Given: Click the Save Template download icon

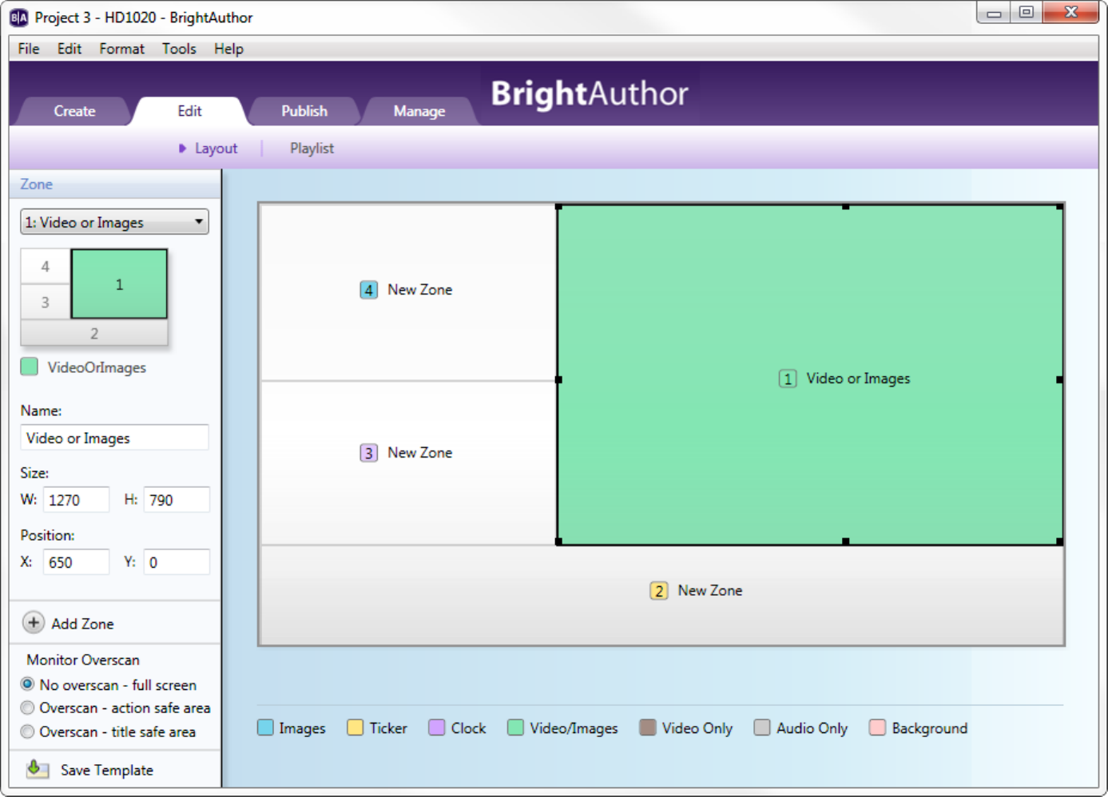Looking at the screenshot, I should coord(36,769).
